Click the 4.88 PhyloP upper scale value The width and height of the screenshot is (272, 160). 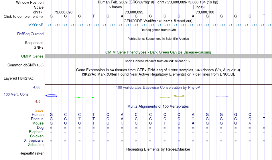coord(37,87)
